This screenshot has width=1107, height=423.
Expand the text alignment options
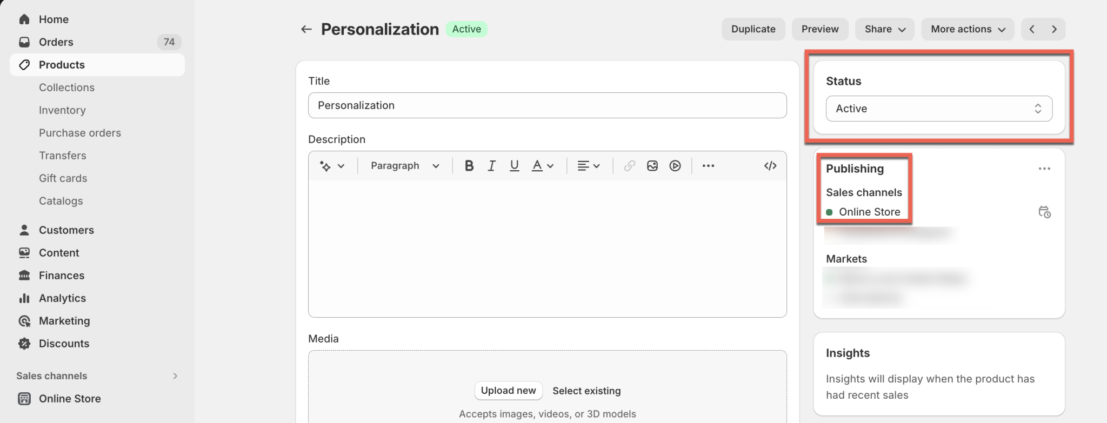[589, 166]
